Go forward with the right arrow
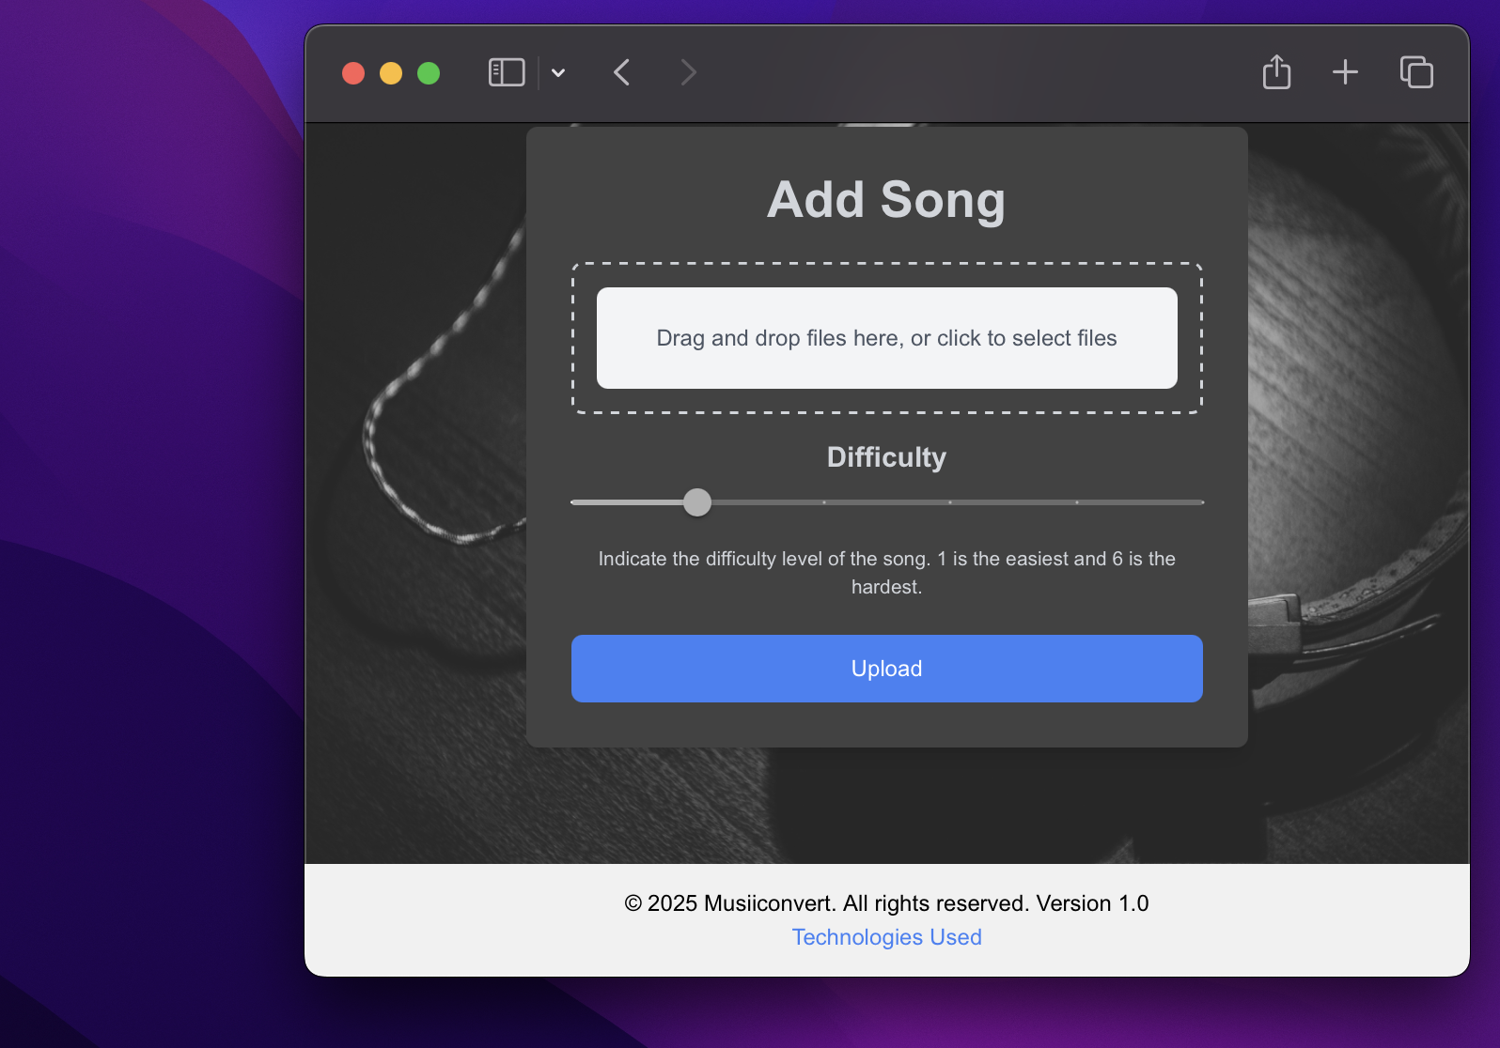This screenshot has width=1500, height=1048. coord(688,72)
